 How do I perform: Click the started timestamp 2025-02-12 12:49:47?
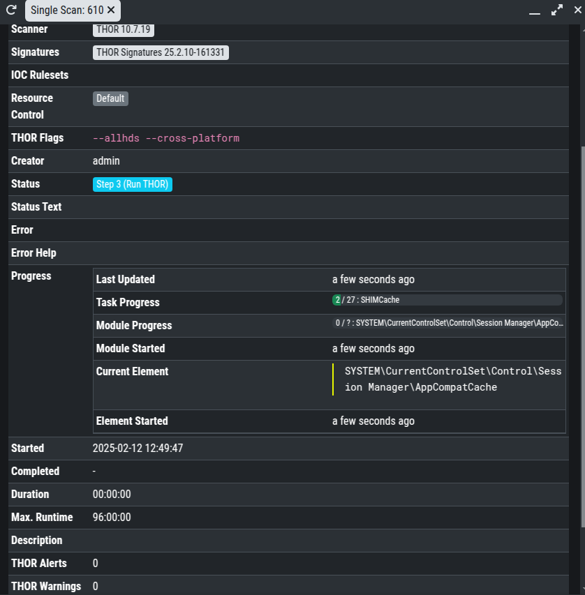coord(138,449)
